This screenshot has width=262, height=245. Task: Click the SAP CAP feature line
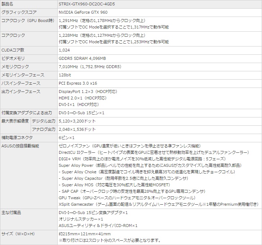(132, 191)
